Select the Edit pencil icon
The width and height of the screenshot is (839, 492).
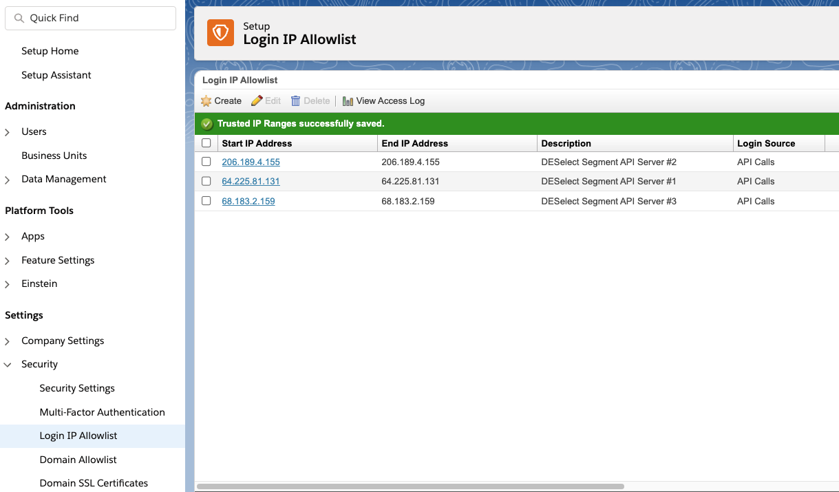pyautogui.click(x=256, y=100)
